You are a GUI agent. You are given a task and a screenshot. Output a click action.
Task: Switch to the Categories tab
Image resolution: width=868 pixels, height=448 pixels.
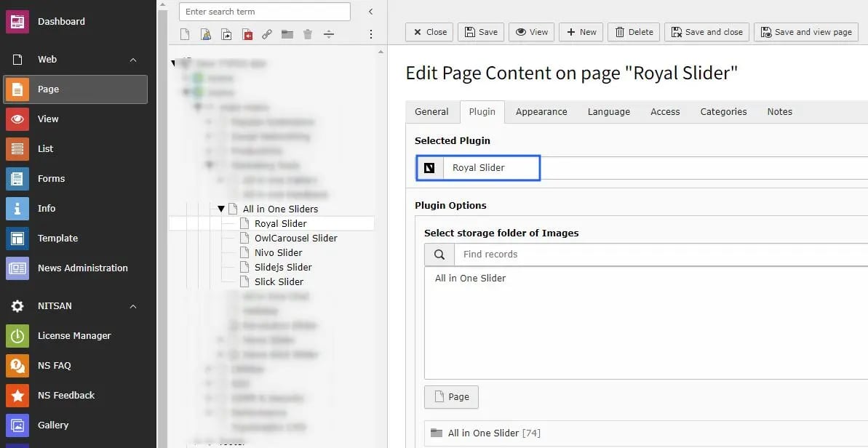[723, 112]
